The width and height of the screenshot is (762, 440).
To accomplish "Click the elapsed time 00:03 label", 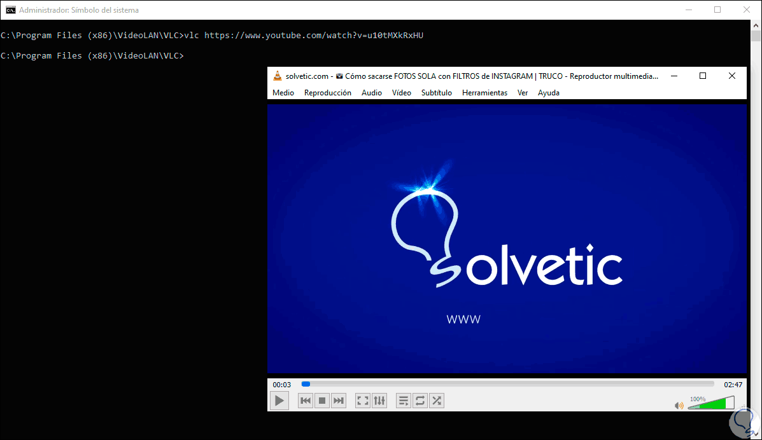I will [x=282, y=385].
